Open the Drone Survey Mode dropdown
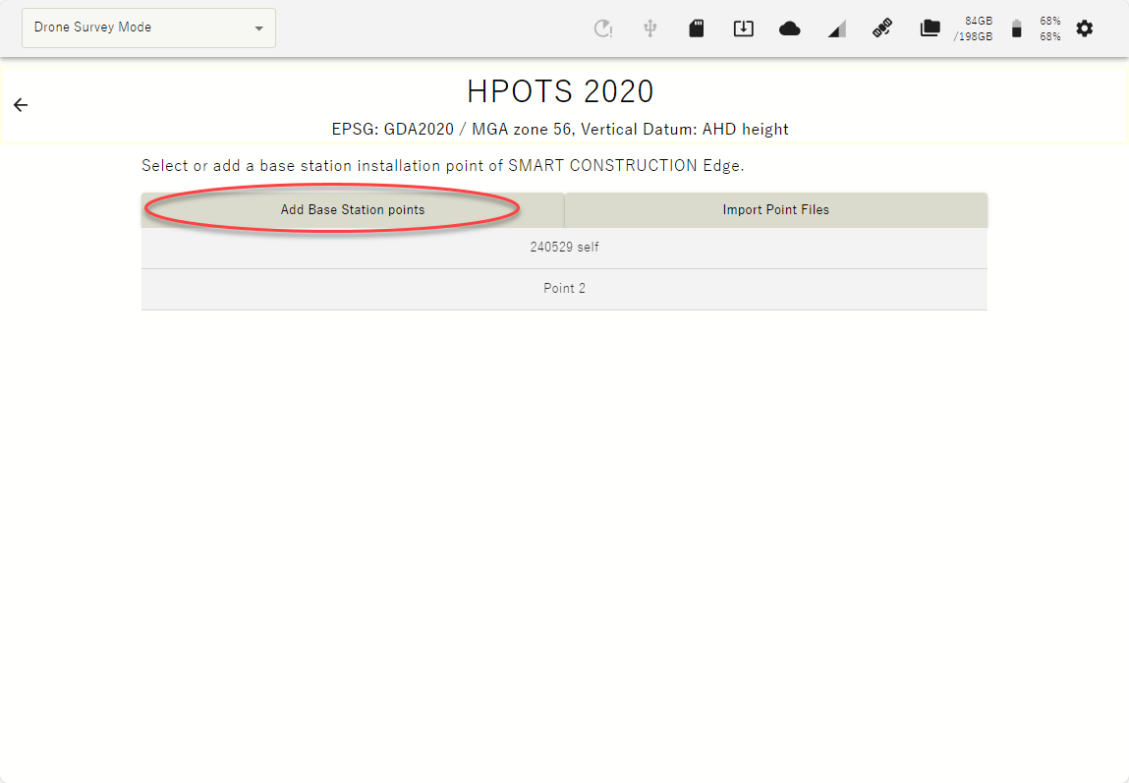 [x=148, y=28]
